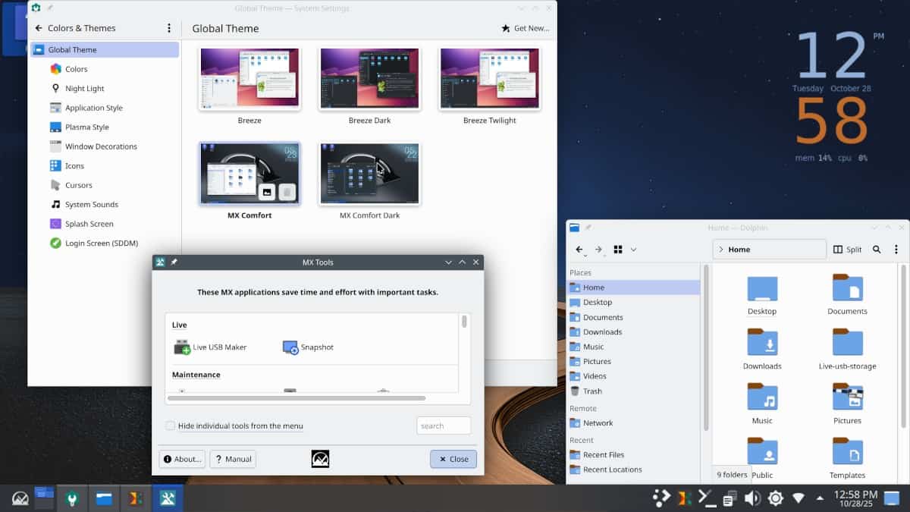Viewport: 910px width, 512px height.
Task: Click the Home path in Dolphin location bar
Action: [x=739, y=249]
